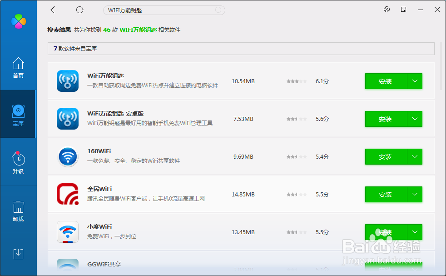Open the 升级 upgrade section
This screenshot has width=446, height=276.
[18, 162]
